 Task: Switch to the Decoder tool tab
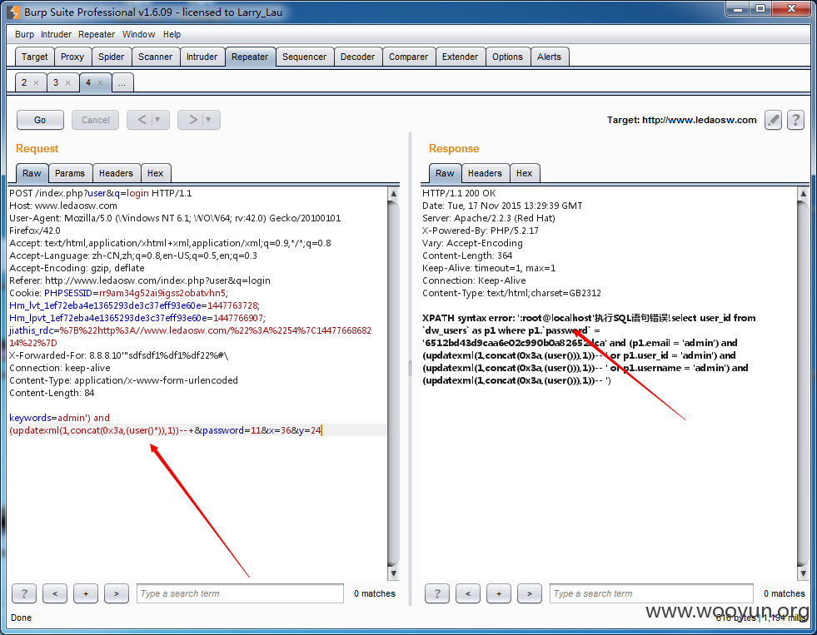click(x=357, y=57)
